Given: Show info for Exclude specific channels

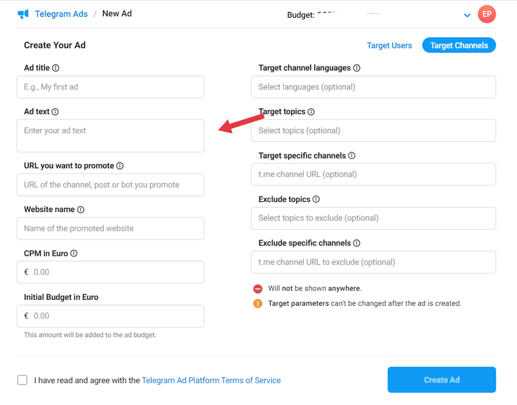Looking at the screenshot, I should point(357,243).
